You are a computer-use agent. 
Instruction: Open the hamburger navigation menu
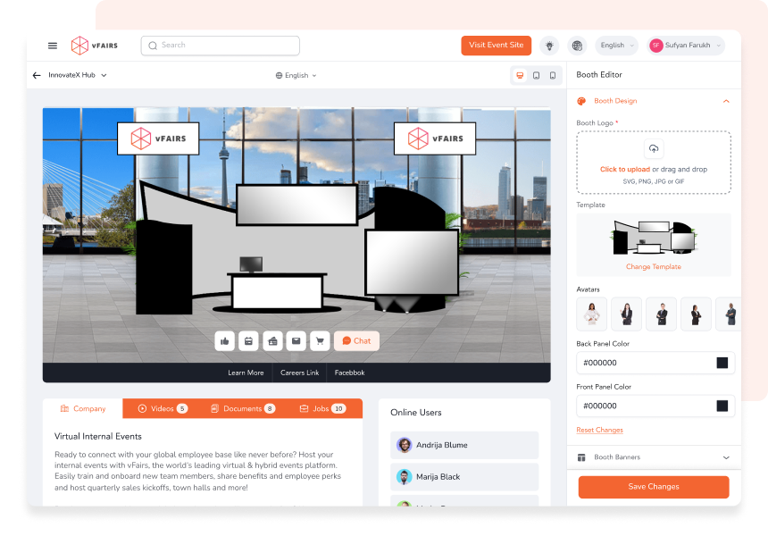(x=53, y=46)
